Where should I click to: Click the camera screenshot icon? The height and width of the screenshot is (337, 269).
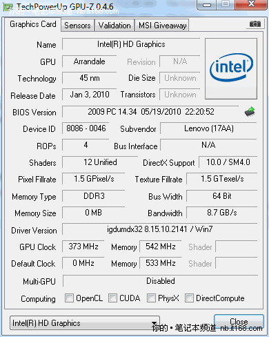[x=255, y=23]
